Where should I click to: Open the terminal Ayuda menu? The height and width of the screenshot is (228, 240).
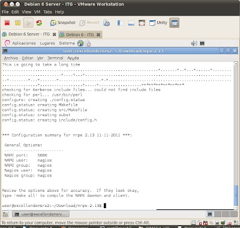point(73,58)
